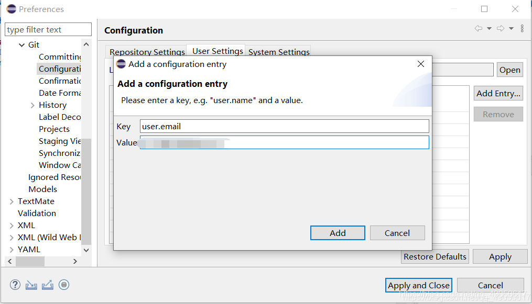Expand the XML (Wild Web) node
Image resolution: width=532 pixels, height=304 pixels.
coord(12,238)
